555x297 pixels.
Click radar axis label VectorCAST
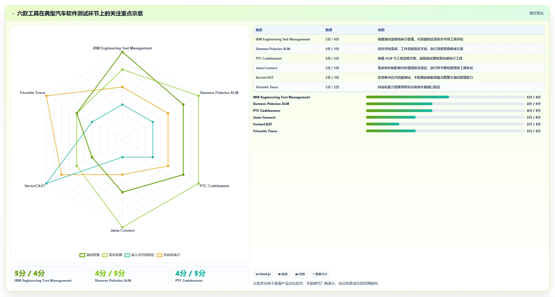35,186
